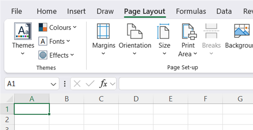The width and height of the screenshot is (253, 130).
Task: Expand the Themes dropdown arrow
Action: click(x=23, y=53)
